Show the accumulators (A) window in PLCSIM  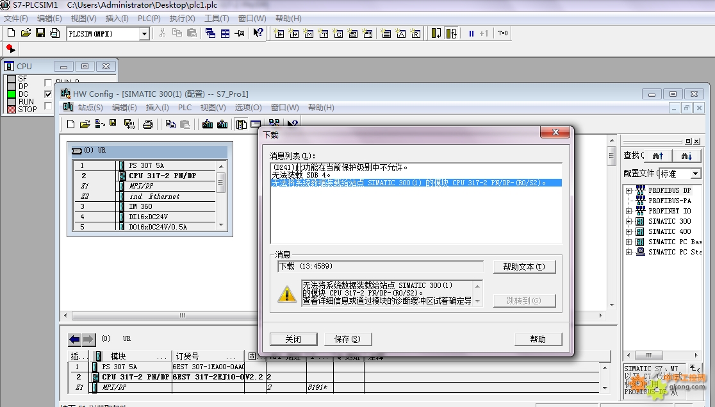(x=401, y=33)
